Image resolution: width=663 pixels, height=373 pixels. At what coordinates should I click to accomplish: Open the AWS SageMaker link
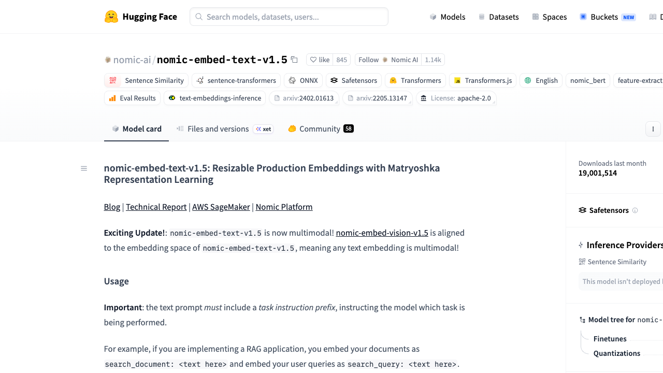221,207
